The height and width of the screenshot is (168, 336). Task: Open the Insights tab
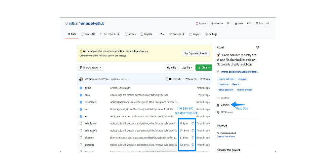tap(195, 34)
